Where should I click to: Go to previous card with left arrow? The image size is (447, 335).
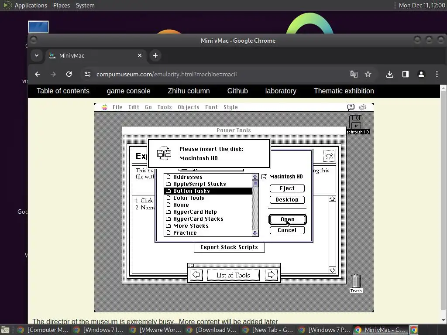[196, 275]
